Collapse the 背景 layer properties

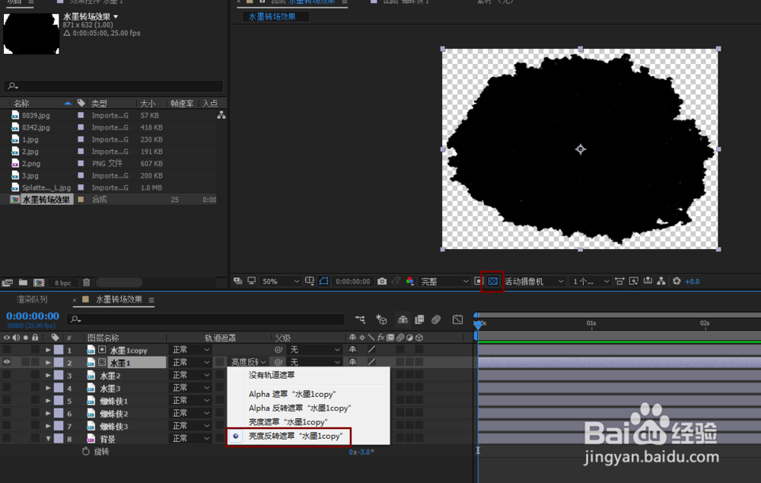[x=48, y=438]
